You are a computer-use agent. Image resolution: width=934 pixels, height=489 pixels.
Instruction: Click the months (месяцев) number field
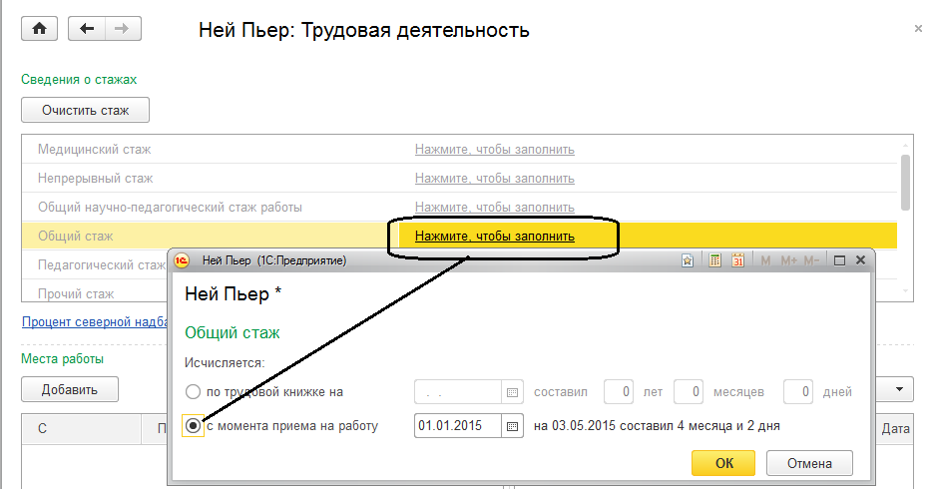coord(688,392)
